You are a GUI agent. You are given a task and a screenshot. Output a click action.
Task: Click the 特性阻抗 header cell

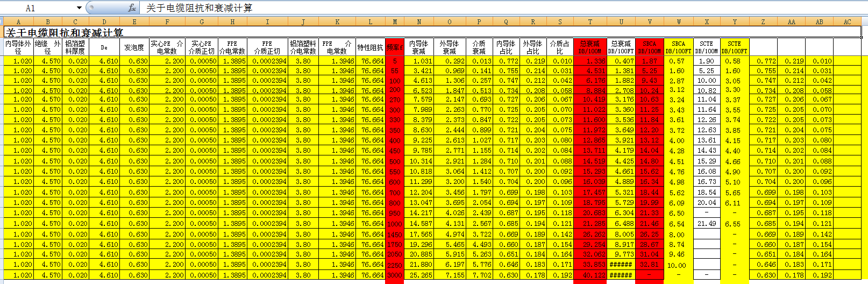[370, 47]
